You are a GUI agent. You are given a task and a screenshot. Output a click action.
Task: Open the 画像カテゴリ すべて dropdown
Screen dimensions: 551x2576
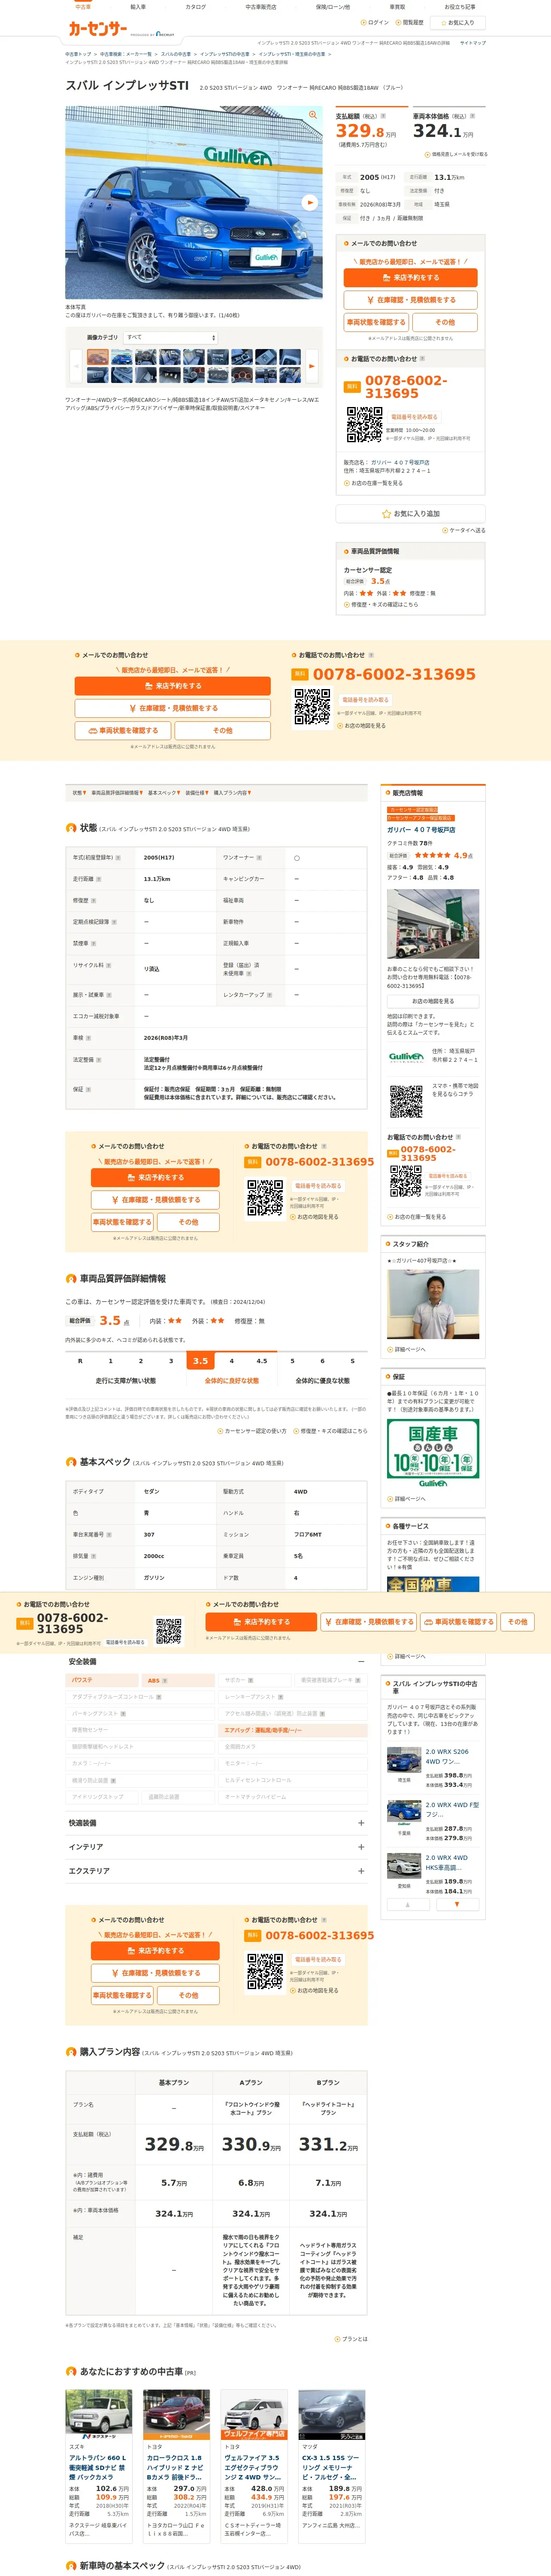[x=170, y=338]
